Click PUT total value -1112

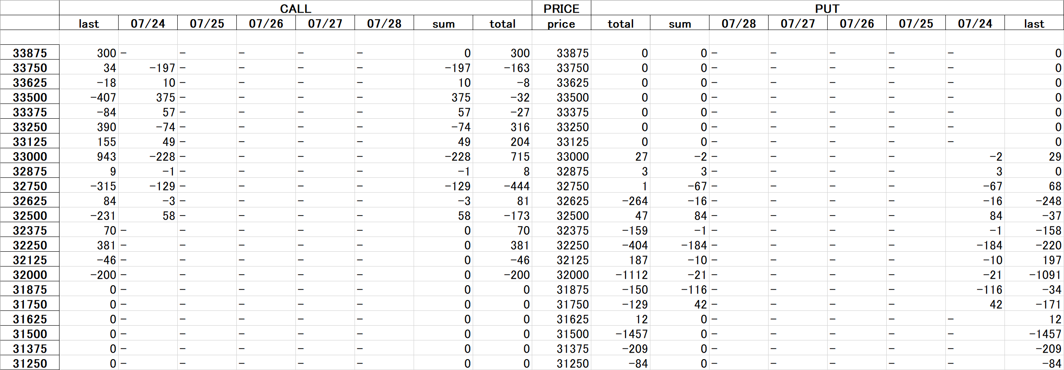pos(631,274)
